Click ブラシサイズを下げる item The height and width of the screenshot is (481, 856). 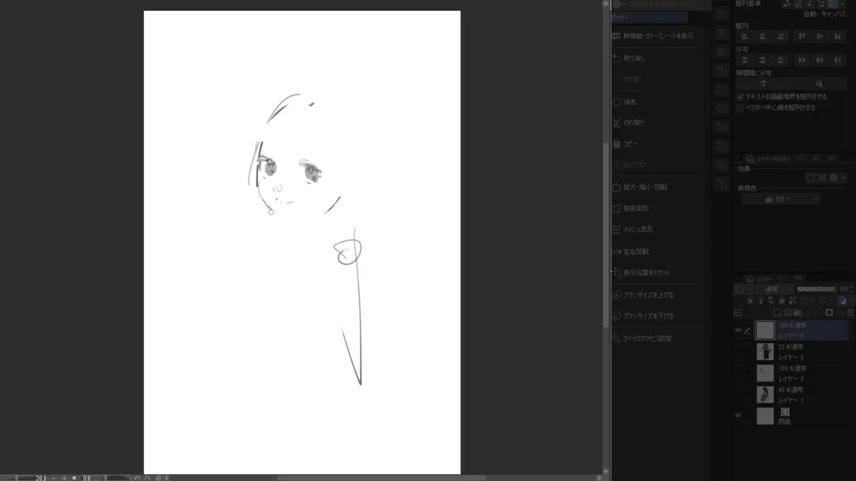(x=659, y=316)
